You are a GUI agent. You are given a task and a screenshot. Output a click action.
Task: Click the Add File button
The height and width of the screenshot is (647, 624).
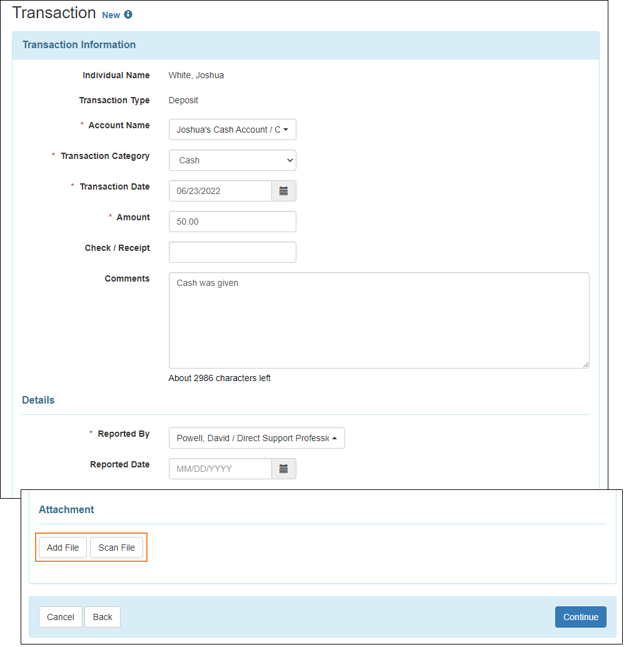[x=62, y=547]
